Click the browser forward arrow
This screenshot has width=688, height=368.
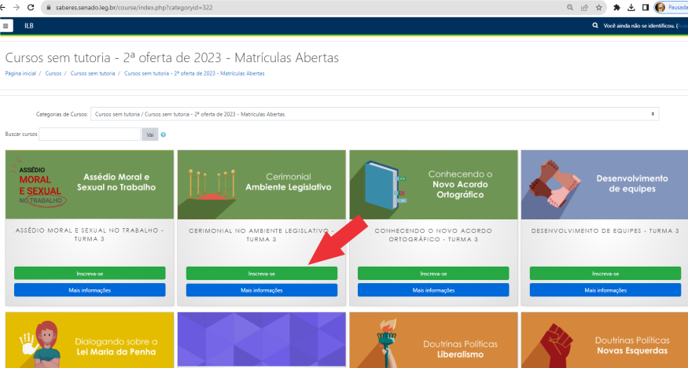pos(16,7)
